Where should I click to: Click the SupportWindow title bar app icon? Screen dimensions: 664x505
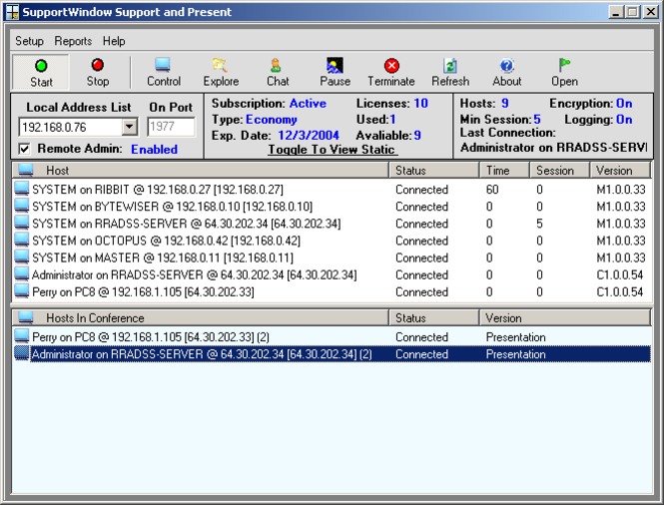(13, 12)
